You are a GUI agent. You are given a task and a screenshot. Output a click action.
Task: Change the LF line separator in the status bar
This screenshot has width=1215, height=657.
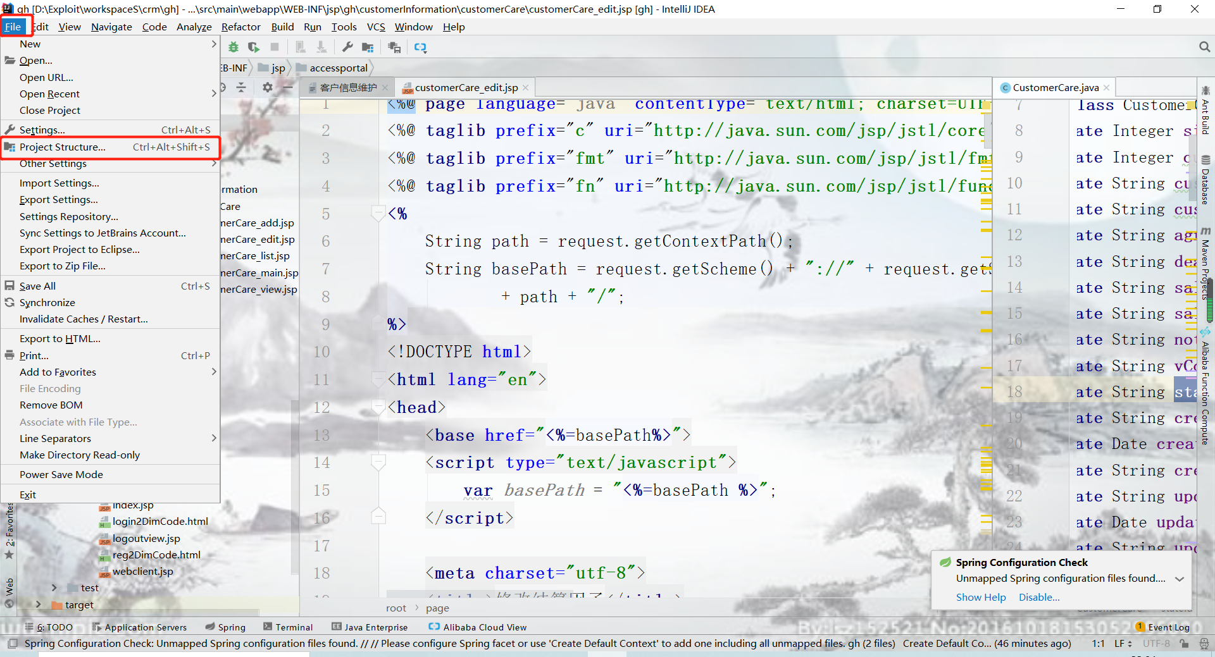[1123, 644]
